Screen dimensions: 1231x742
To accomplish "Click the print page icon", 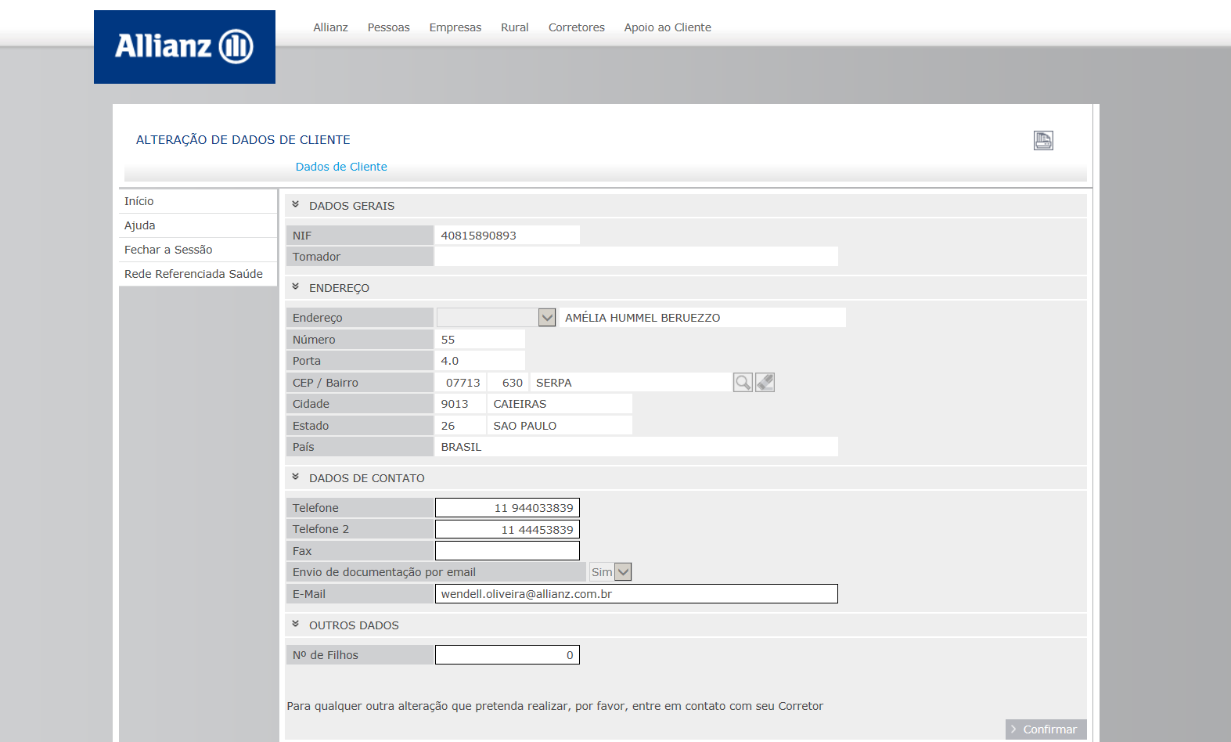I will click(1043, 140).
